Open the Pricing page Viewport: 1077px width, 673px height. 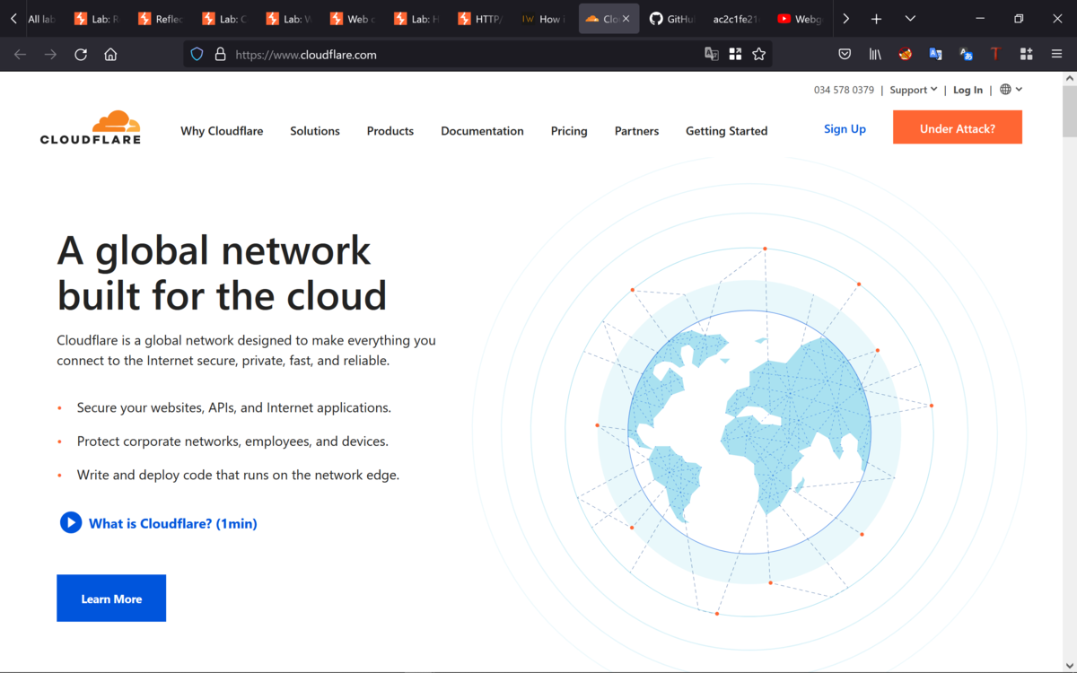click(x=569, y=131)
